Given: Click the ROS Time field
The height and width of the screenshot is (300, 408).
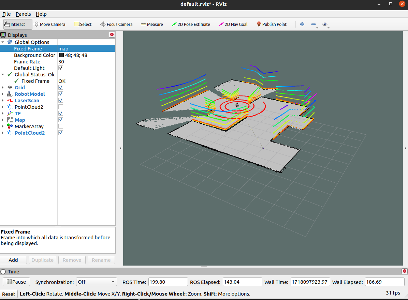Looking at the screenshot, I should pyautogui.click(x=168, y=282).
